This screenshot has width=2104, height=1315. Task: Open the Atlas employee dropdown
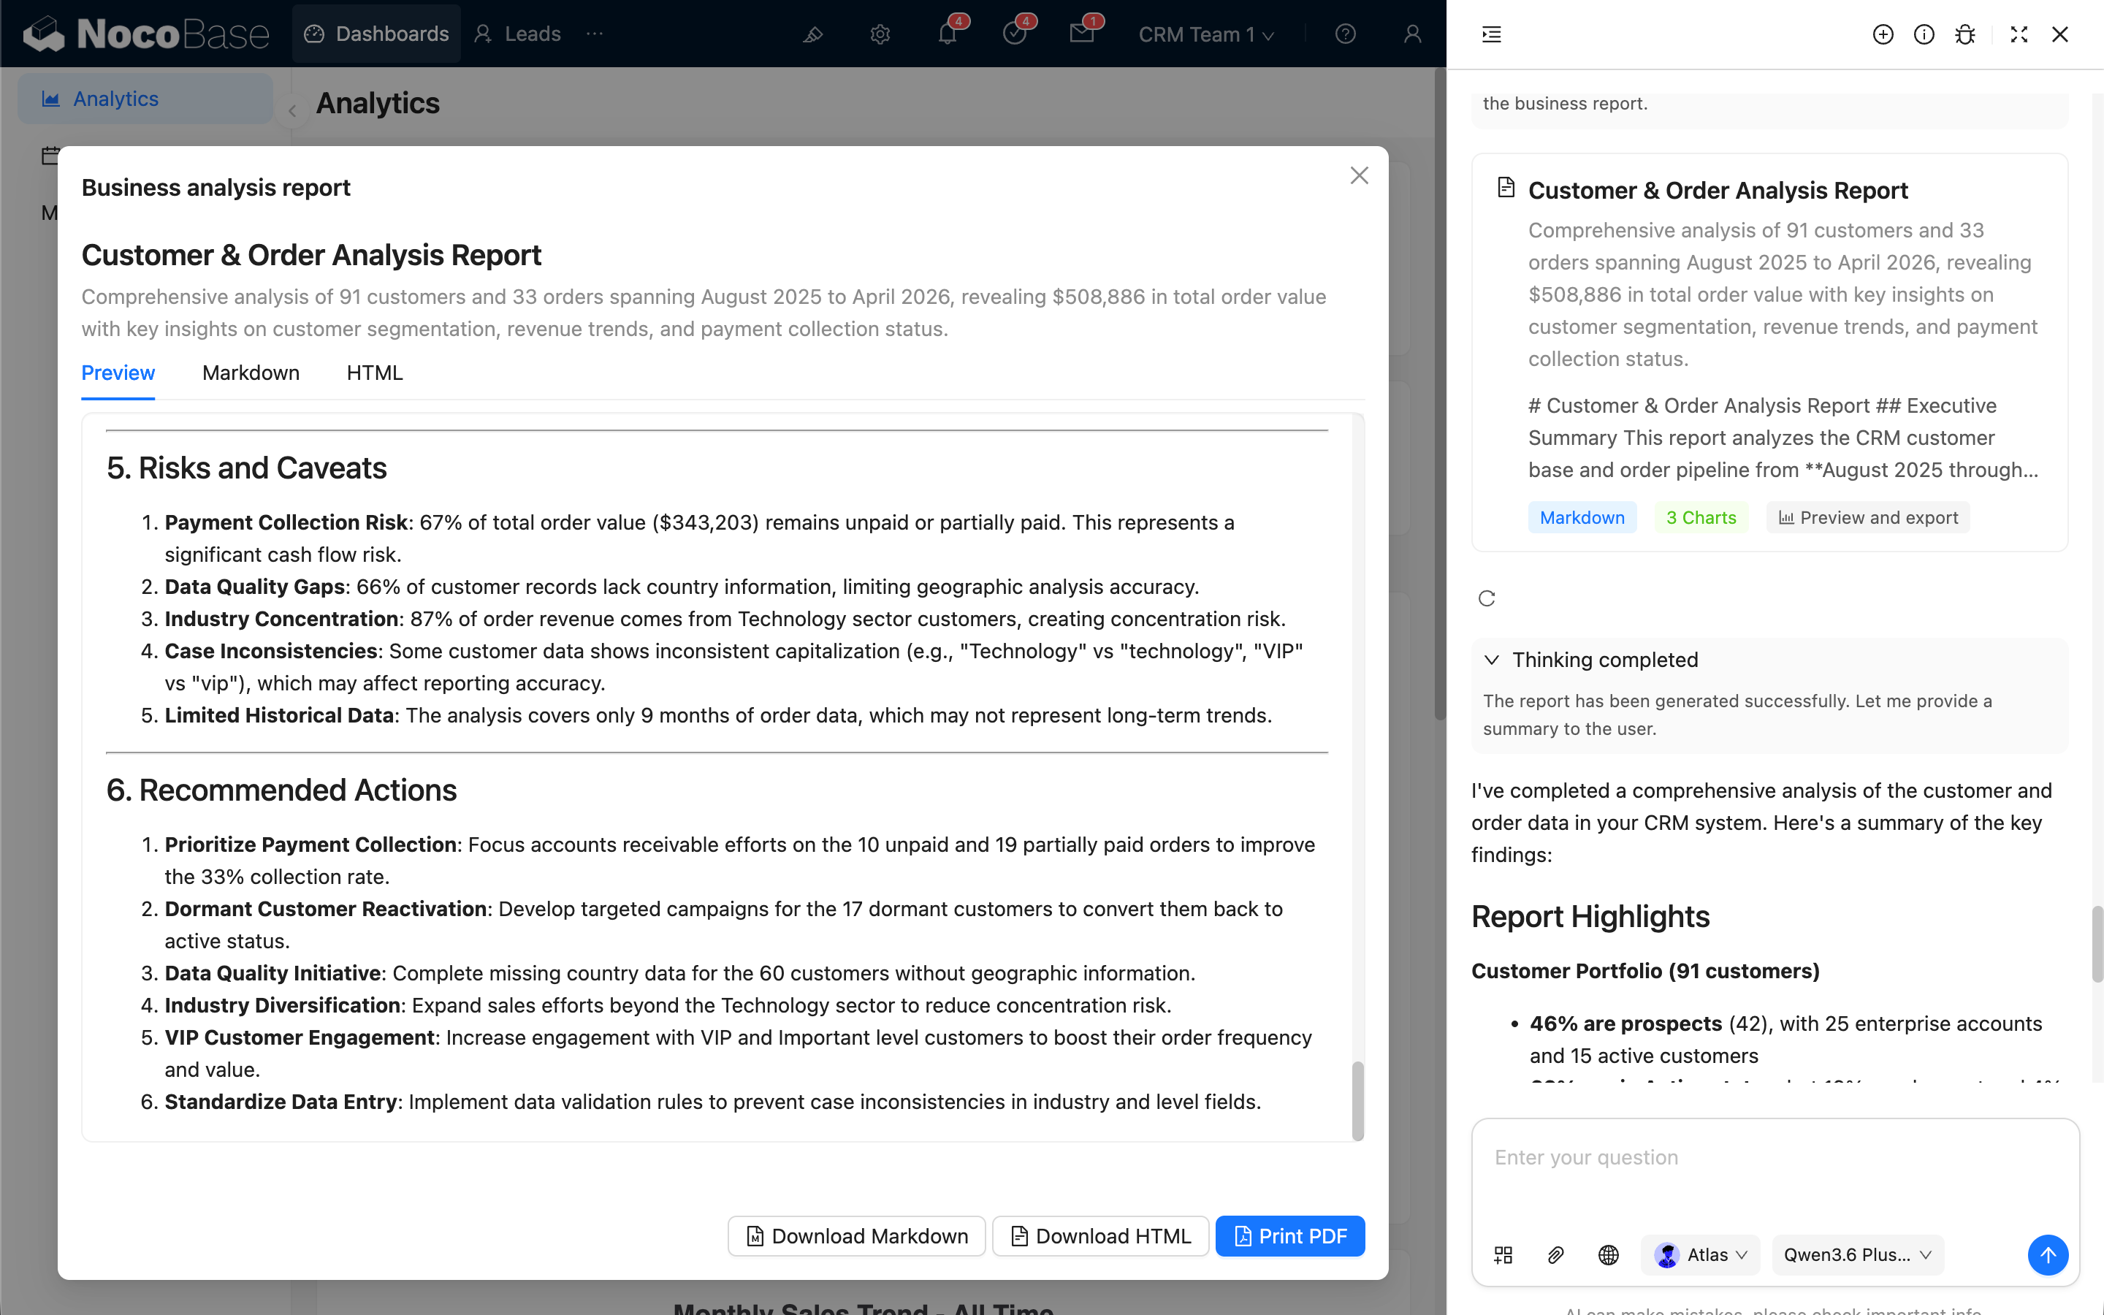click(1701, 1254)
